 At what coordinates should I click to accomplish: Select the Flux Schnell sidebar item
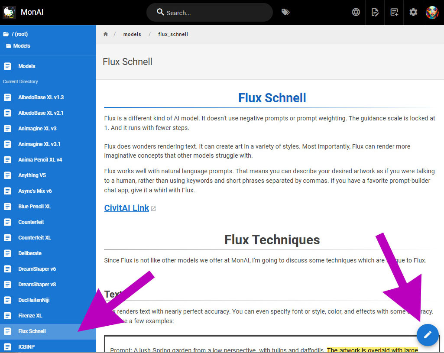32,331
